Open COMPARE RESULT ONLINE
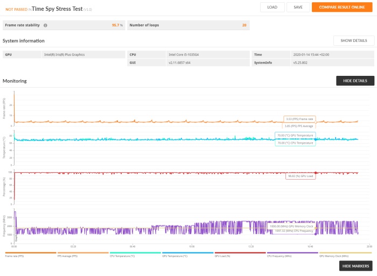The width and height of the screenshot is (377, 276). tap(342, 7)
